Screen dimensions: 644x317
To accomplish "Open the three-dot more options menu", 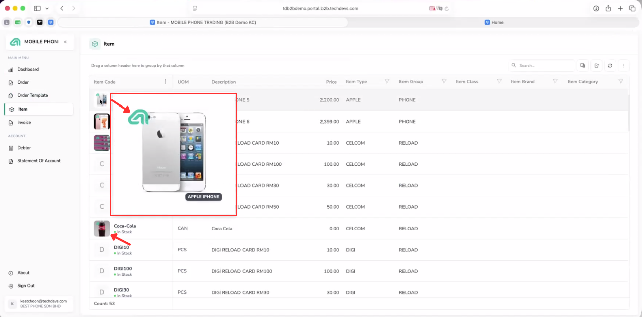I will [x=624, y=65].
